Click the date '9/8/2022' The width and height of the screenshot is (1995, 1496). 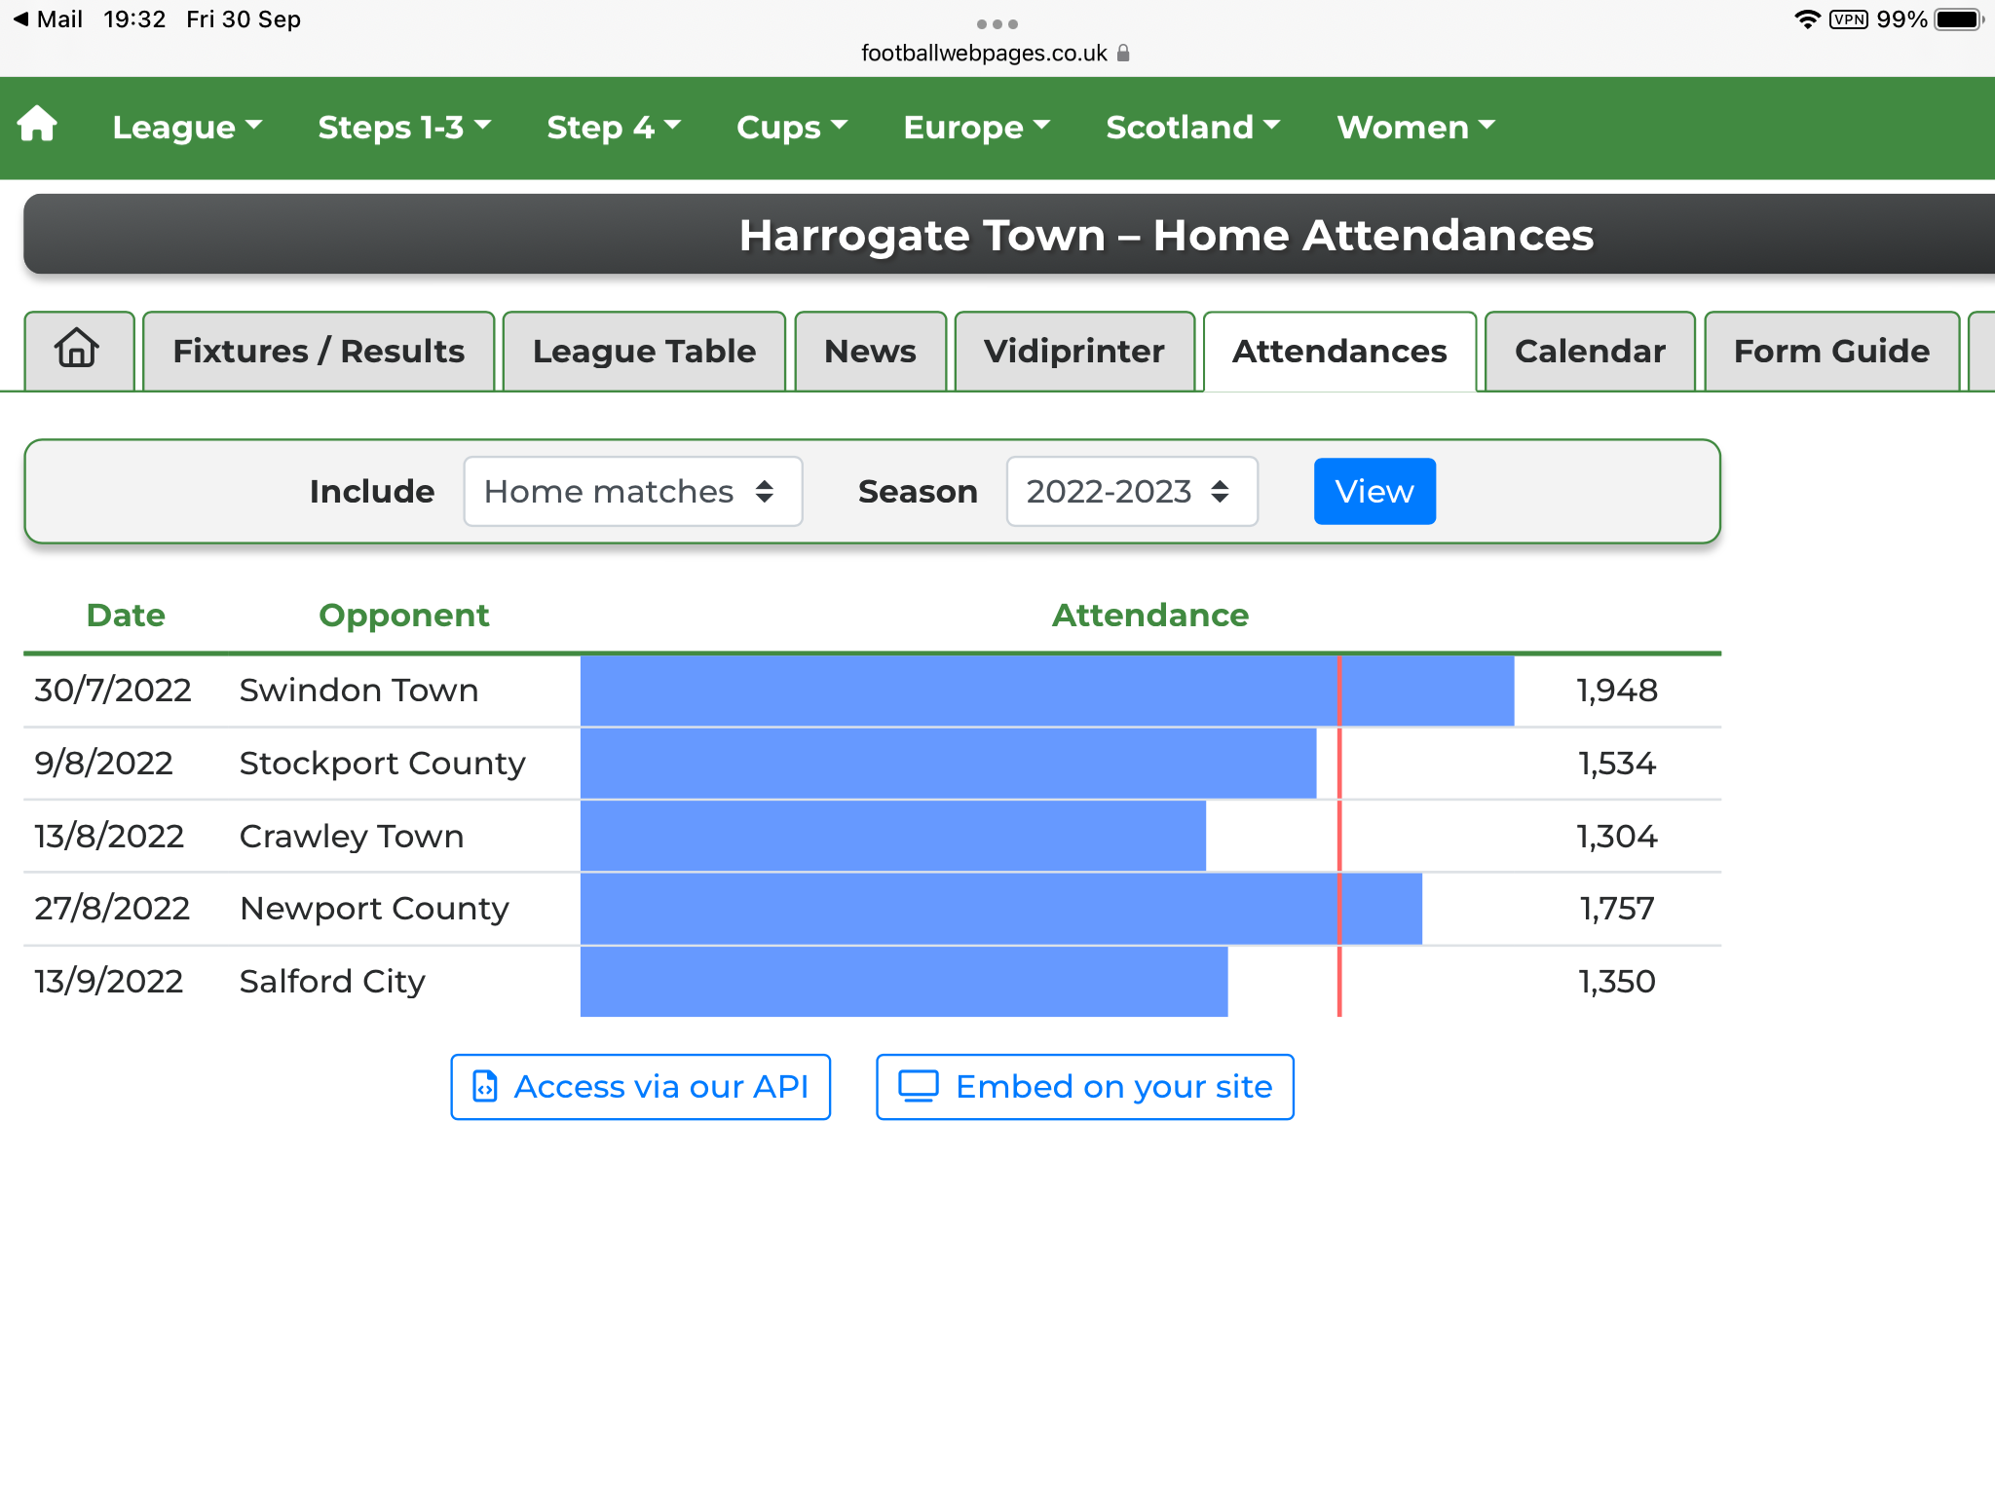coord(103,764)
